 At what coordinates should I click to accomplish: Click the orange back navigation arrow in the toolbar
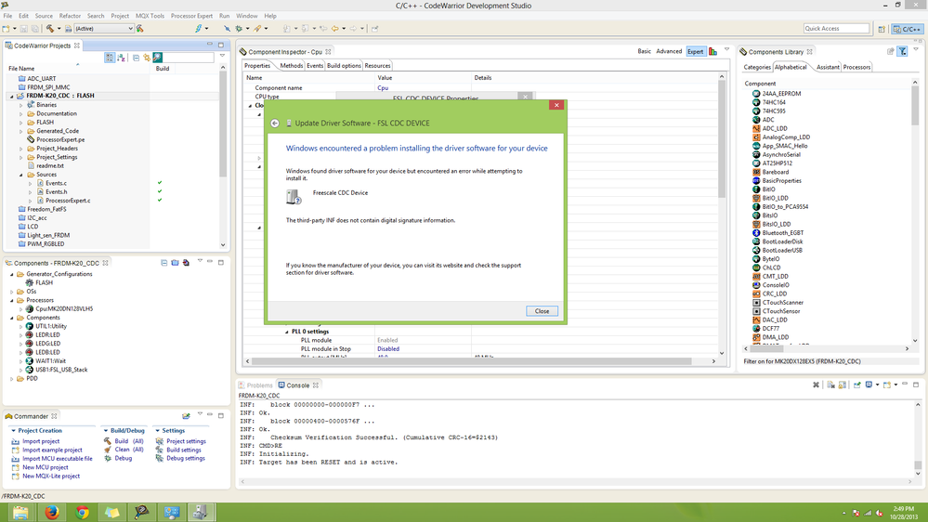[x=335, y=29]
